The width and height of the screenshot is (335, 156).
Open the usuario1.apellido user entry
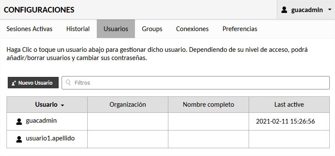click(x=50, y=138)
